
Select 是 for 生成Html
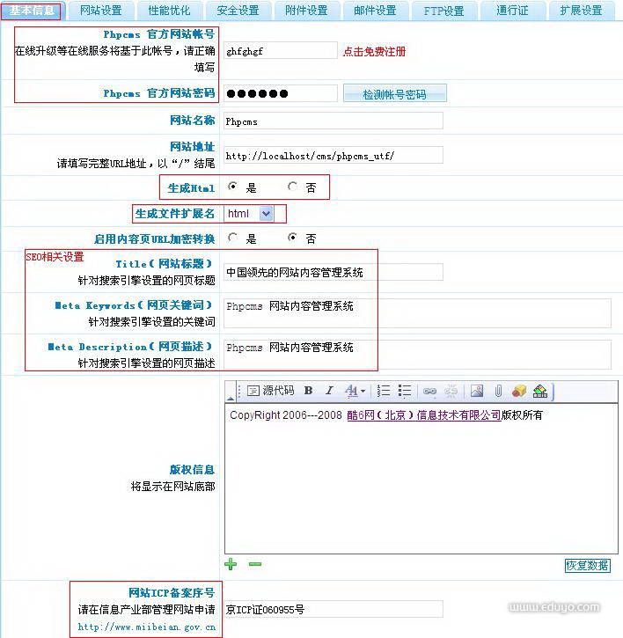pos(232,187)
